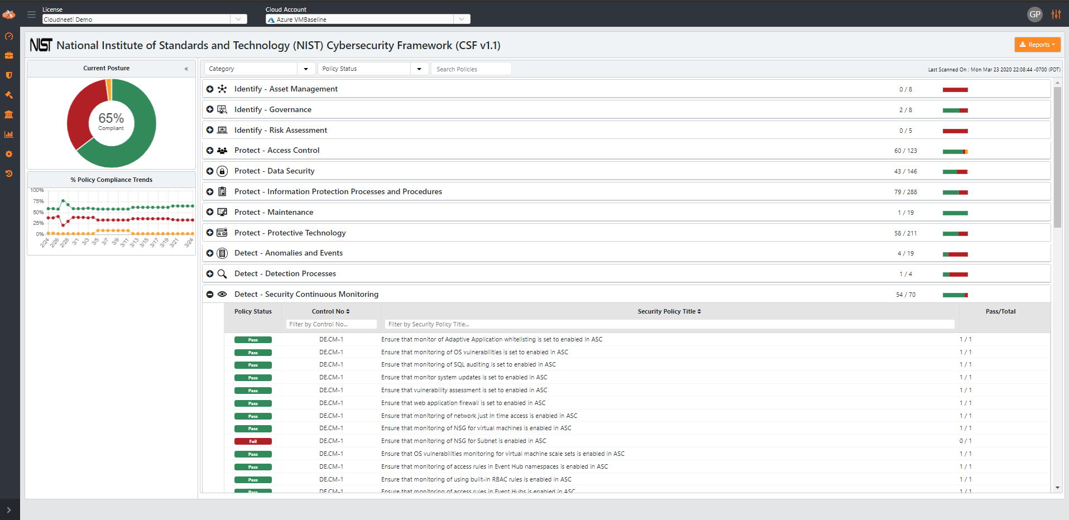The width and height of the screenshot is (1069, 520).
Task: Open the Policy Status dropdown
Action: tap(372, 69)
